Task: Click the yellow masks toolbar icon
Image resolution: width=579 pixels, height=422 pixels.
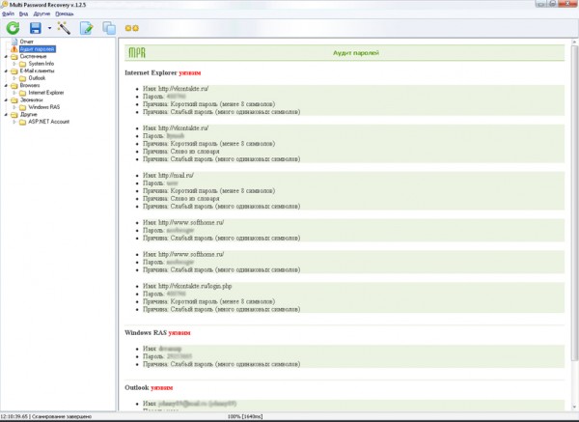Action: coord(132,28)
